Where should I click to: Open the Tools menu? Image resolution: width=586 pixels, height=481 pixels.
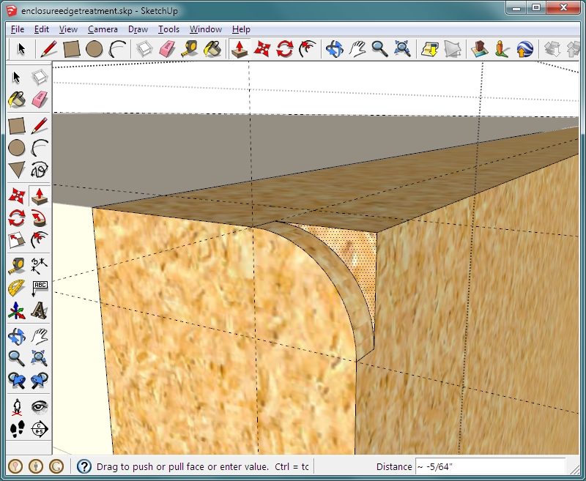tap(168, 29)
